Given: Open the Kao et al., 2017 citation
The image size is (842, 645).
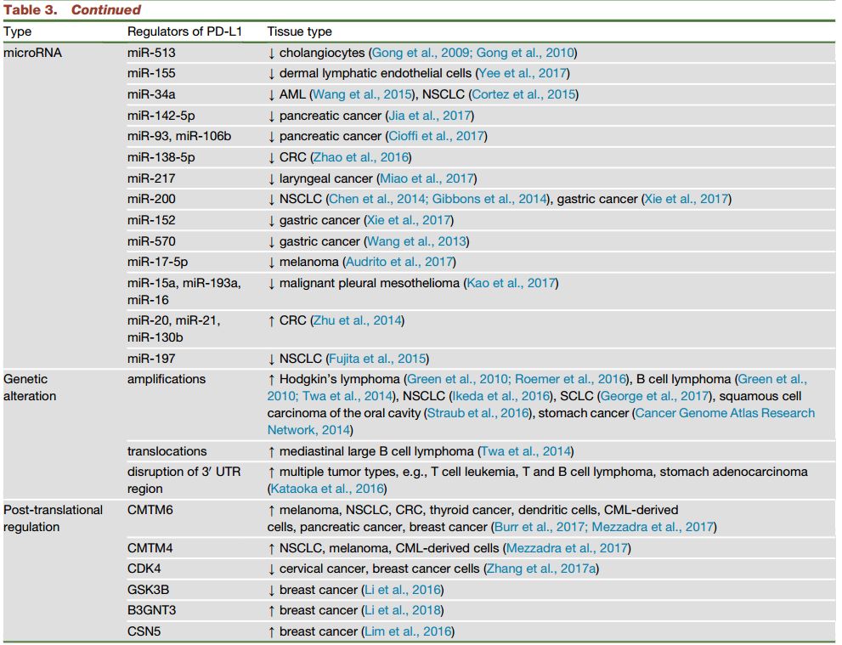Looking at the screenshot, I should click(x=511, y=283).
